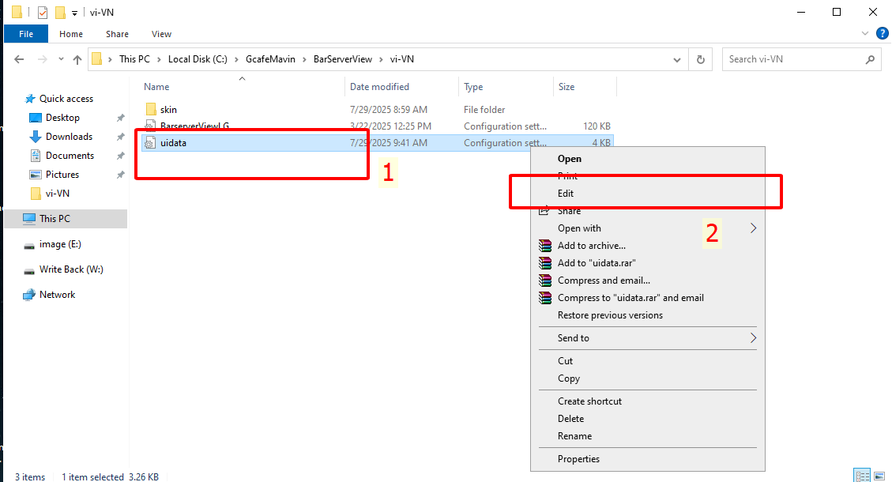The width and height of the screenshot is (892, 482).
Task: Choose 'Compress to "uidata.rar" and email'
Action: coord(647,298)
